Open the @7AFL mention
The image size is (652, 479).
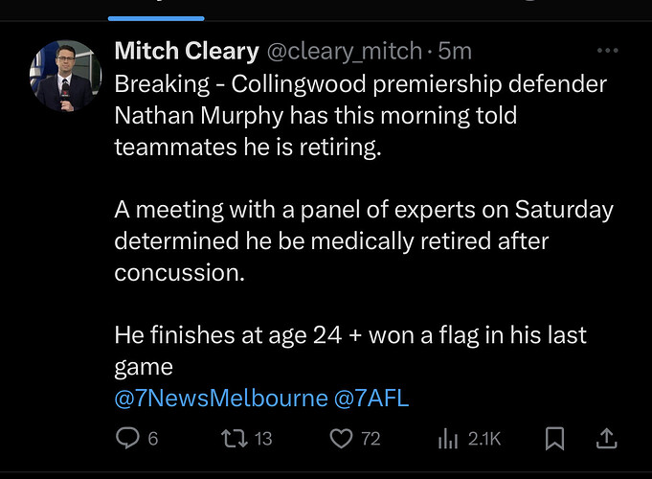371,399
